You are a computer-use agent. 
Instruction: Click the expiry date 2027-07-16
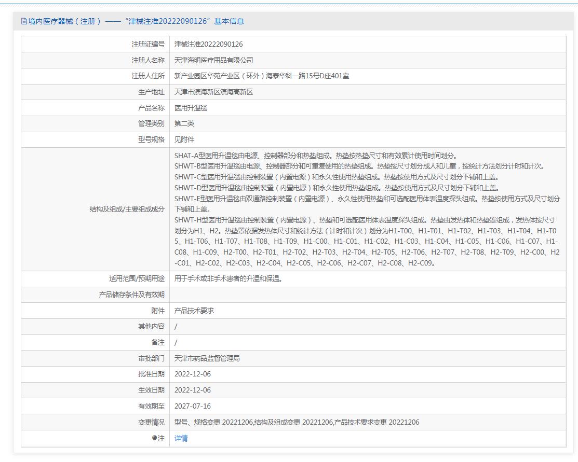(193, 406)
